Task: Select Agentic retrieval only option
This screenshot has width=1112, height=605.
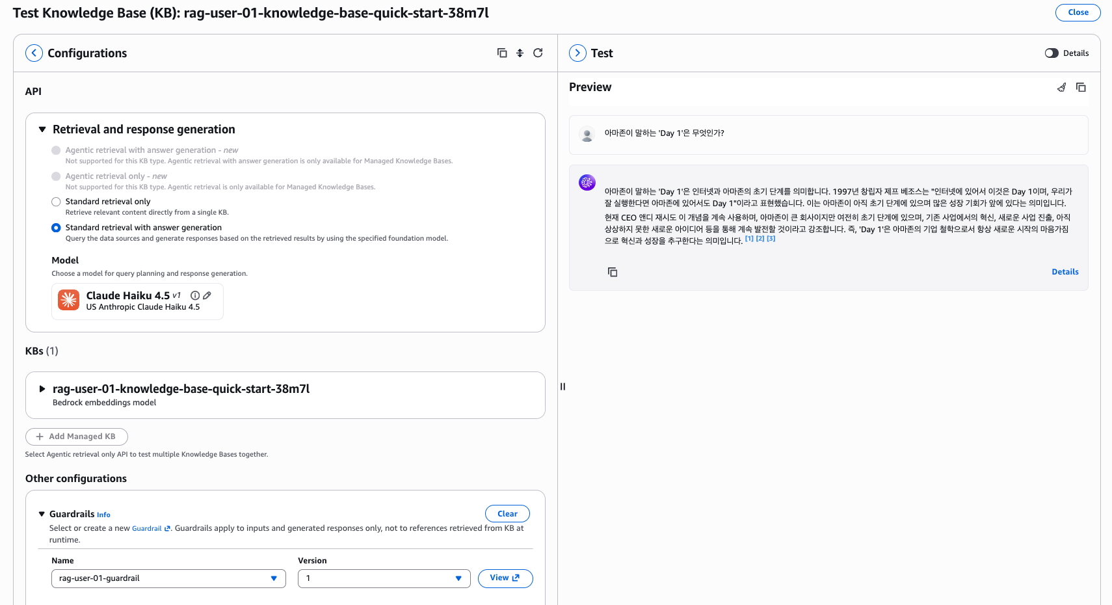Action: [56, 176]
